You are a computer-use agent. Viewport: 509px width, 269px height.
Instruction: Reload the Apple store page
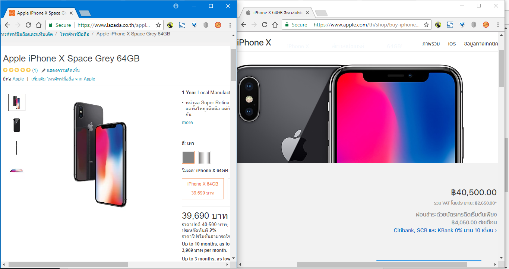(x=264, y=25)
